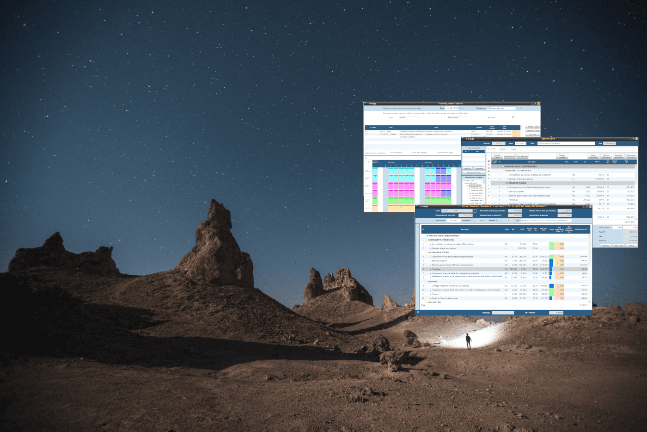
Task: Click collapse icon beside Client in Edition Devis
Action: click(488, 148)
